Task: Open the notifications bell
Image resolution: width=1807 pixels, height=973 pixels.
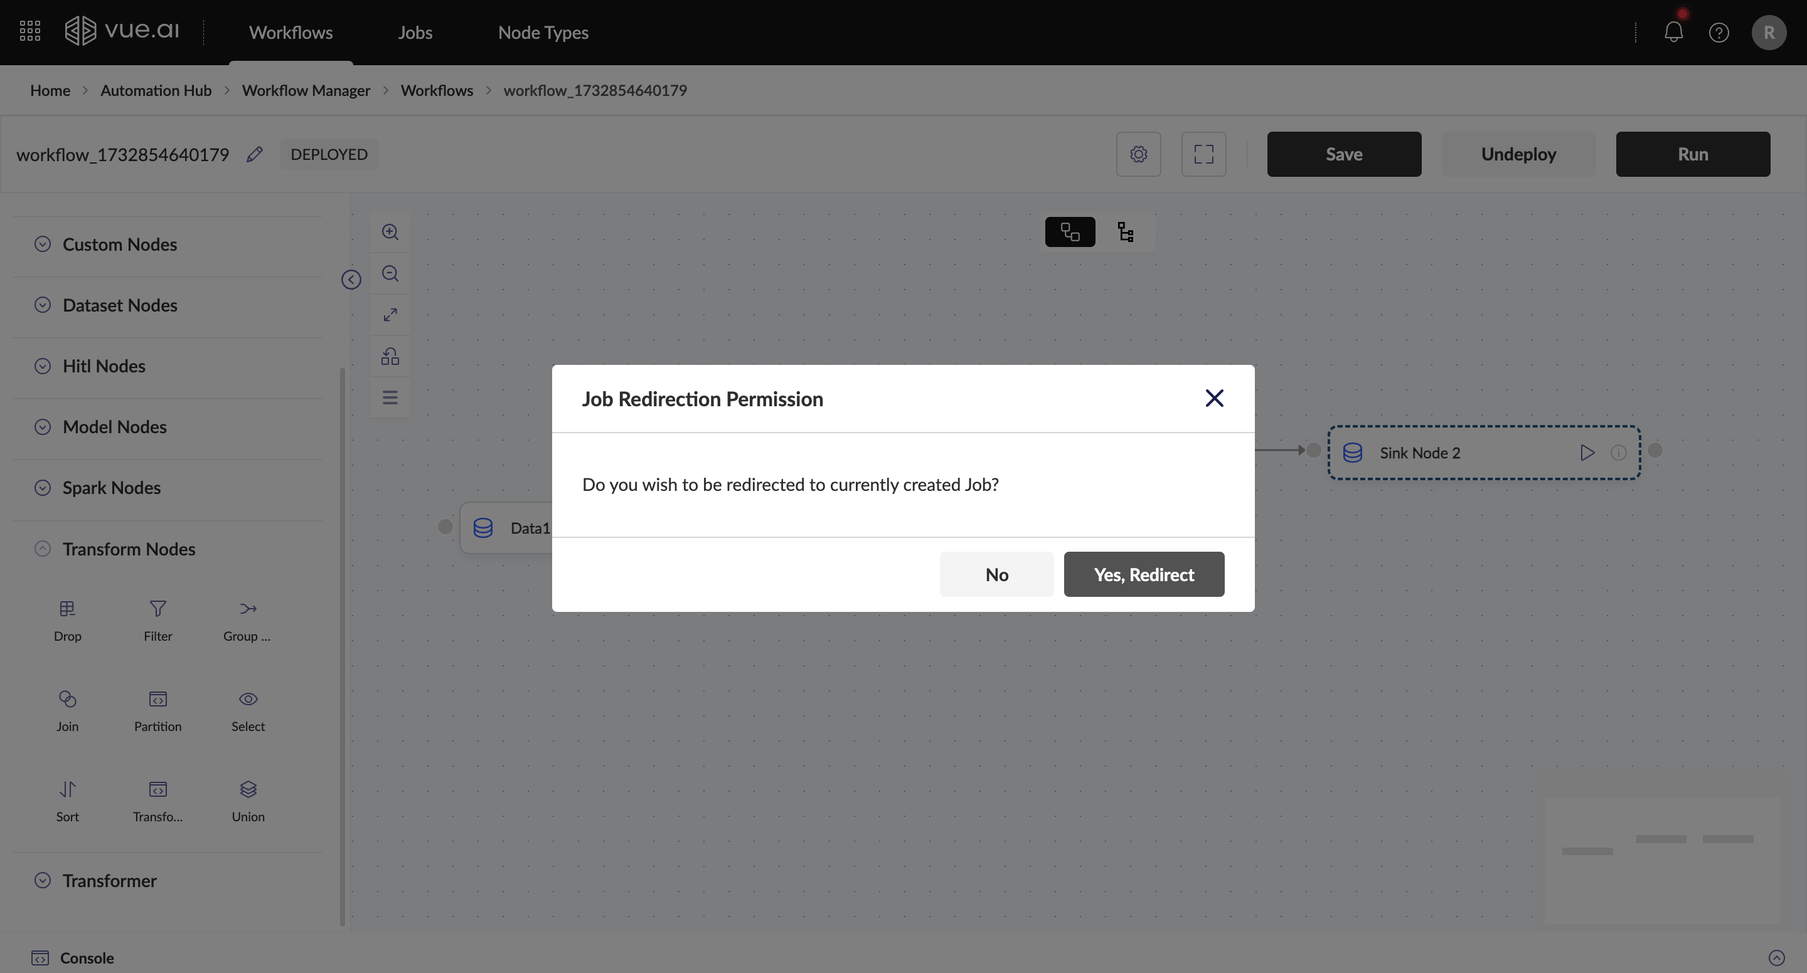Action: pos(1673,32)
